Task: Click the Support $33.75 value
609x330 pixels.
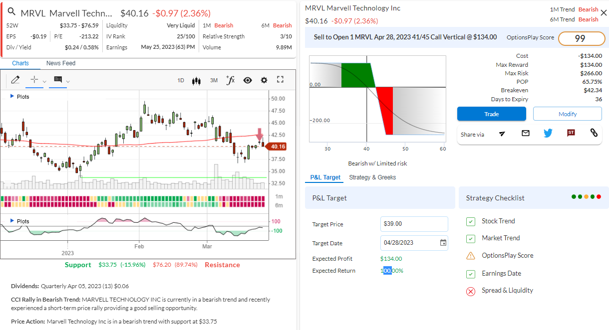Action: click(x=107, y=265)
